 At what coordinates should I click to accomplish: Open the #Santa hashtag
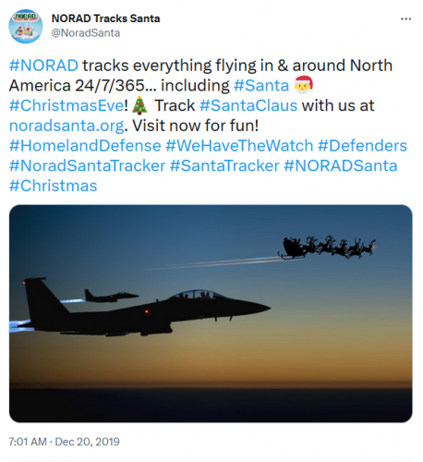click(261, 85)
